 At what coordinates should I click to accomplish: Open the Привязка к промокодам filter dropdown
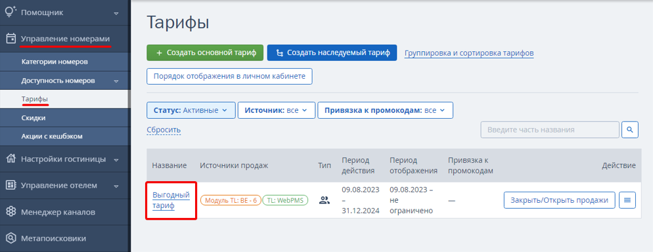coord(385,111)
